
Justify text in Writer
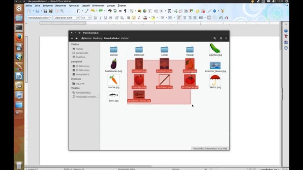(195, 18)
